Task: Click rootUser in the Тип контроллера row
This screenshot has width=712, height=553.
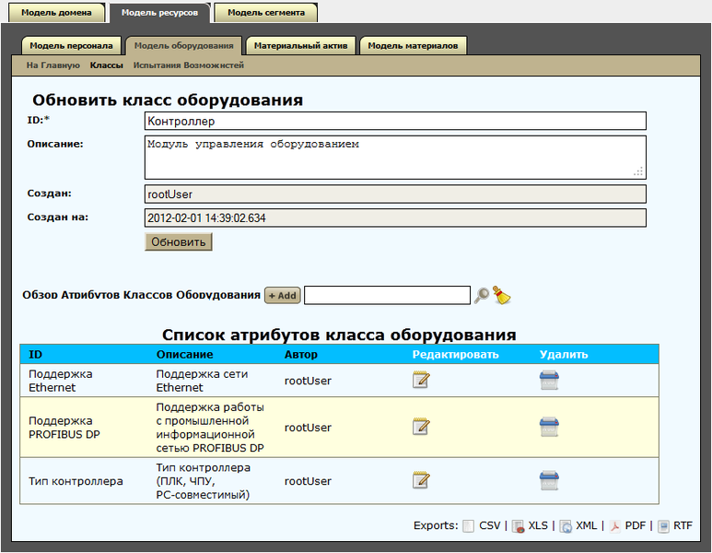Action: click(308, 481)
